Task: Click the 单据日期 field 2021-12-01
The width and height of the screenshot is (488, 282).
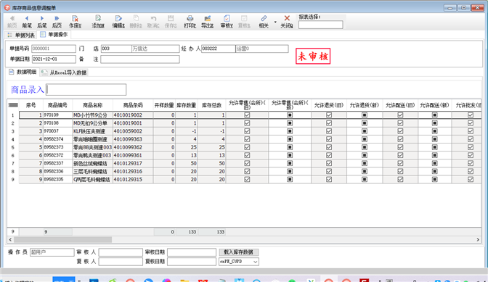Action: [54, 59]
